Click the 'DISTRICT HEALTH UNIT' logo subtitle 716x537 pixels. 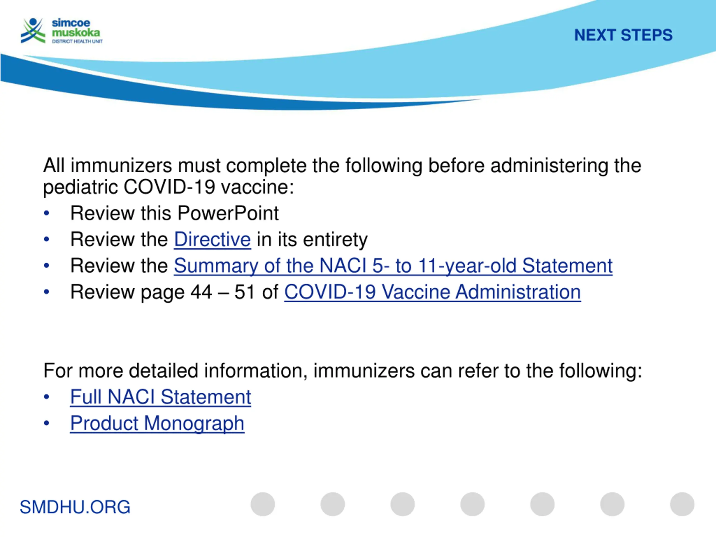(77, 41)
